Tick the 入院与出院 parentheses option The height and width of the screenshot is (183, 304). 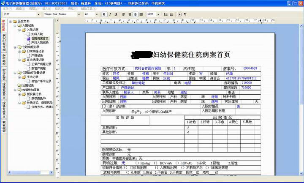coord(156,168)
